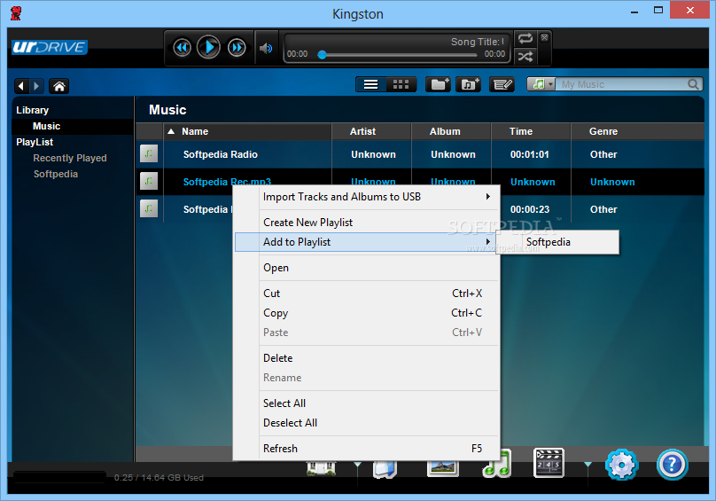This screenshot has width=716, height=501.
Task: Click Softpedia Radio music file icon
Action: 149,153
